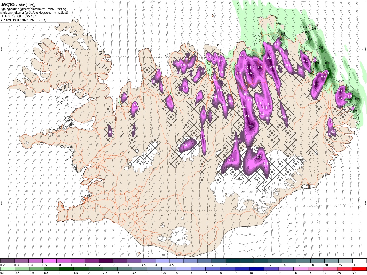Click the light violet 14 swatch in lower legend row
367x275 pixels.
286,269
